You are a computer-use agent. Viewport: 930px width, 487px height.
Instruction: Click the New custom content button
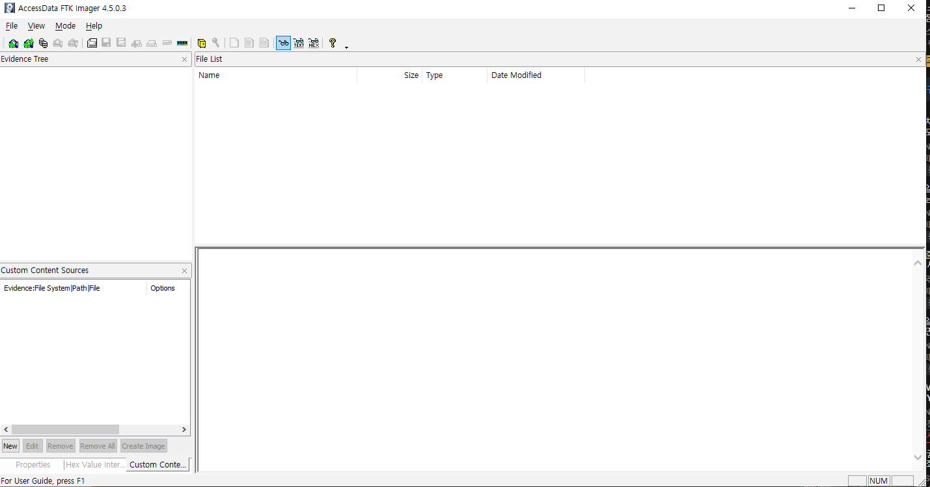click(x=10, y=446)
